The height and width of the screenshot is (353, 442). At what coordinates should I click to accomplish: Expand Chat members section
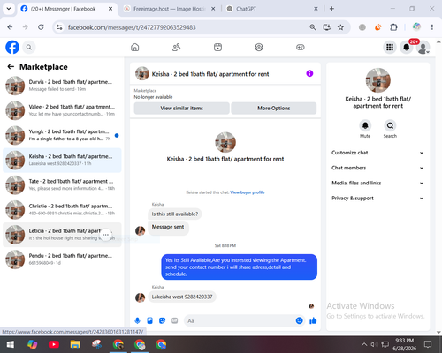pyautogui.click(x=377, y=168)
